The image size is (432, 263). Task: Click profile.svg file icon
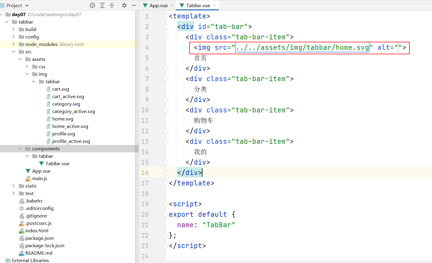[x=48, y=134]
